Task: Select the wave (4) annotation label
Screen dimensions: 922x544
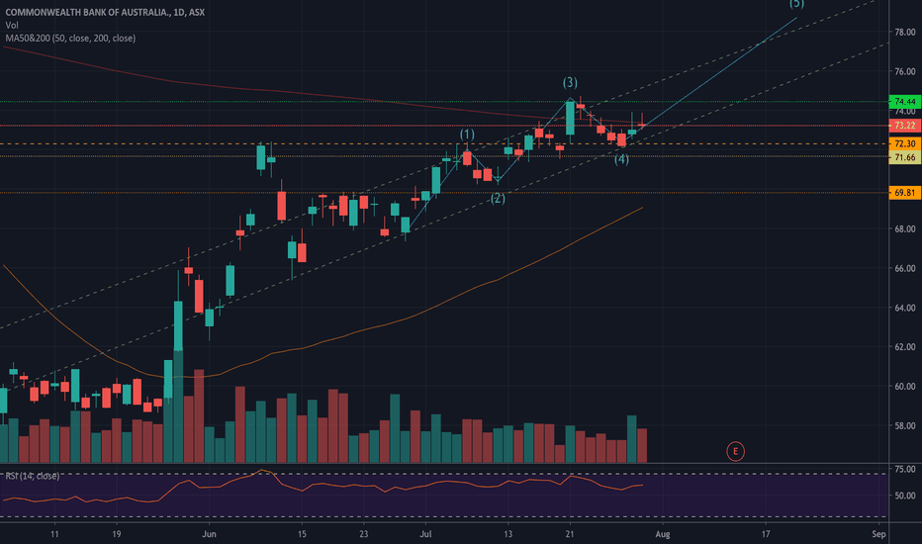Action: click(621, 159)
